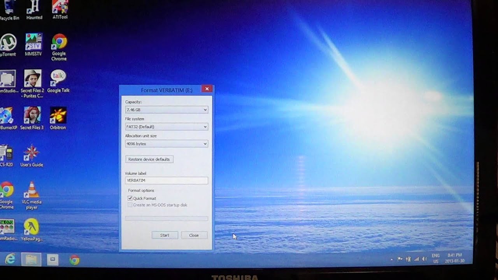Uncheck the Quick Format checkbox
This screenshot has height=280, width=498.
[130, 198]
